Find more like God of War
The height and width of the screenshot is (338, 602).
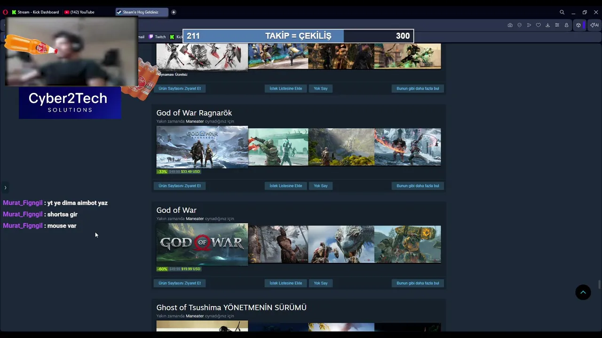[418, 283]
